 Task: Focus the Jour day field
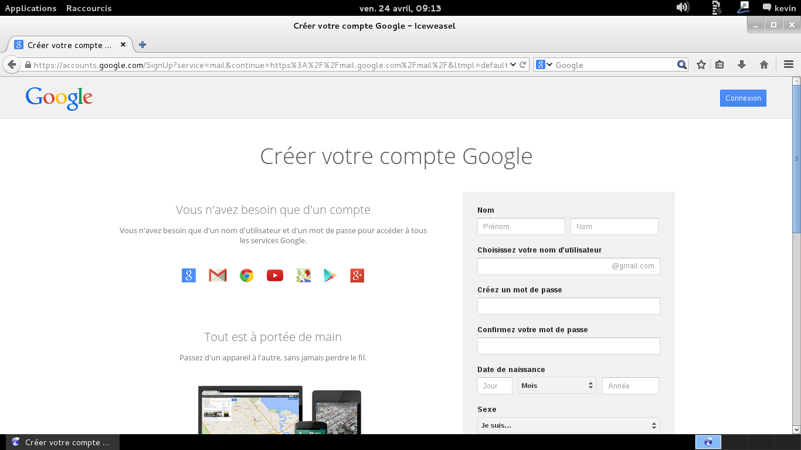click(495, 386)
